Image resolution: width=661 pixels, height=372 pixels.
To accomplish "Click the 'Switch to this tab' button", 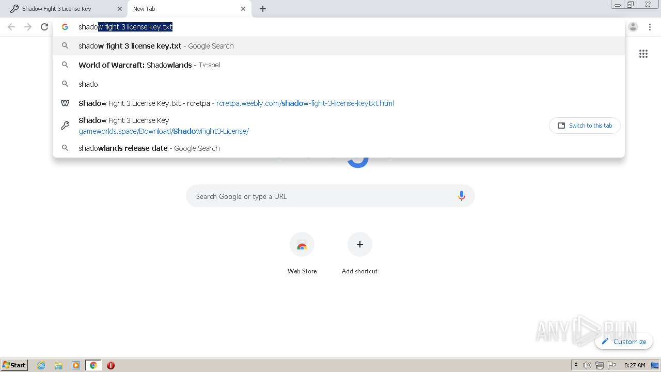I will (x=585, y=126).
